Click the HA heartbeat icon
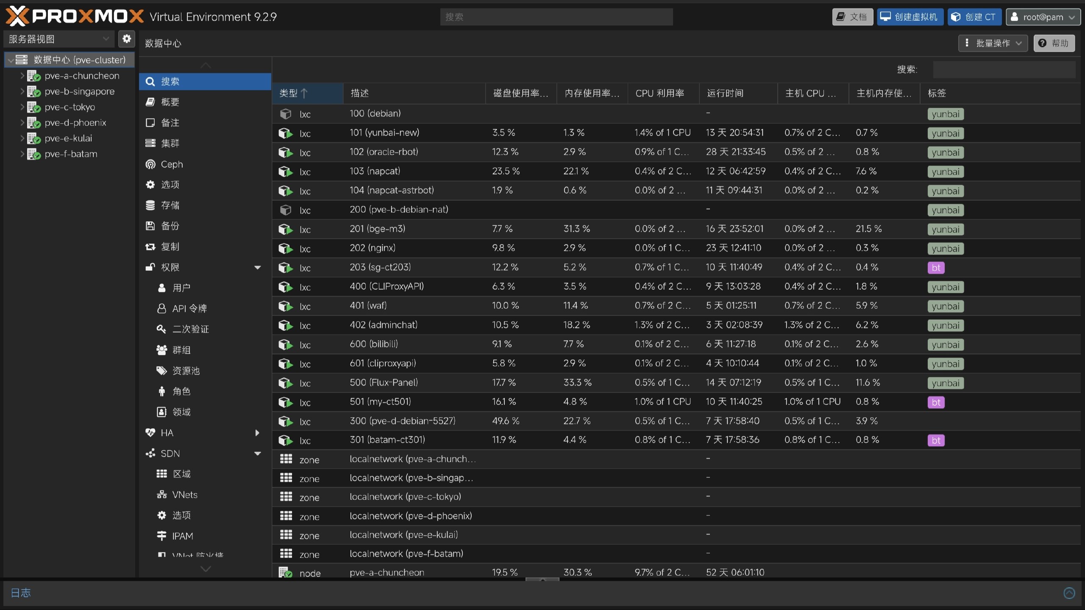Screen dimensions: 1085x610 [x=150, y=433]
